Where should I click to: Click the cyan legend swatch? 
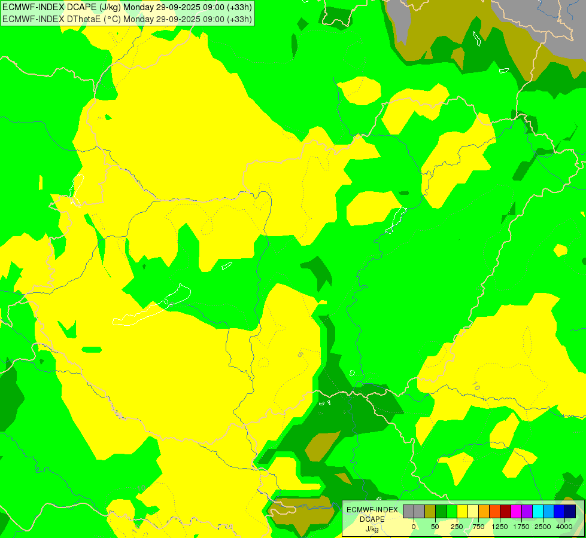538,512
